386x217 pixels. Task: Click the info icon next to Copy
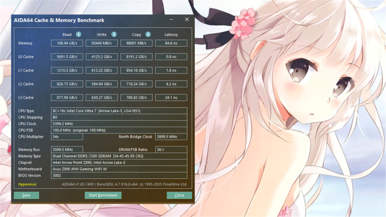(148, 34)
